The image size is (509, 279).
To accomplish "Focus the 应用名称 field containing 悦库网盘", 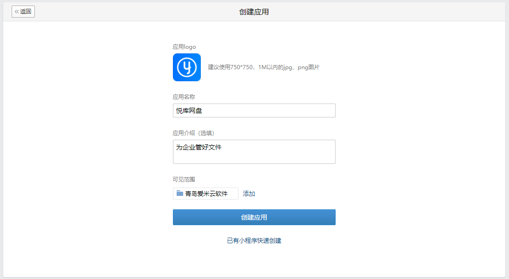I will click(254, 110).
